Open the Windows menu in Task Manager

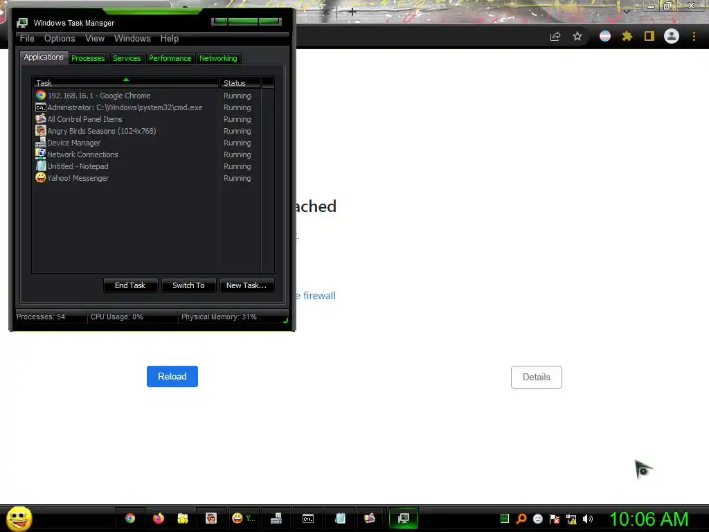click(x=132, y=39)
